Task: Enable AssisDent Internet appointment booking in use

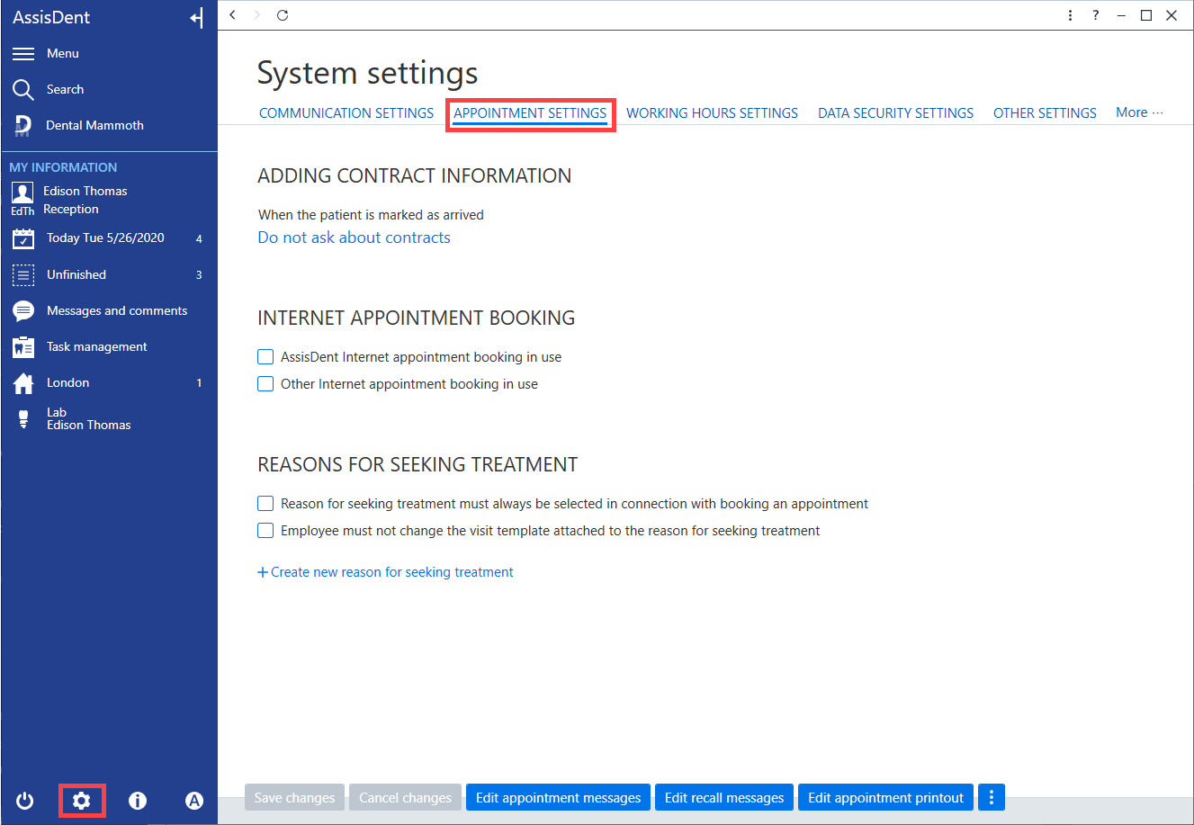Action: [265, 357]
